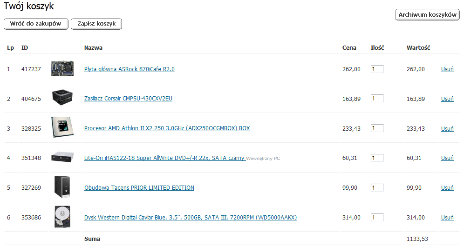
Task: Remove Tacens case with its Usuń link
Action: [x=447, y=188]
